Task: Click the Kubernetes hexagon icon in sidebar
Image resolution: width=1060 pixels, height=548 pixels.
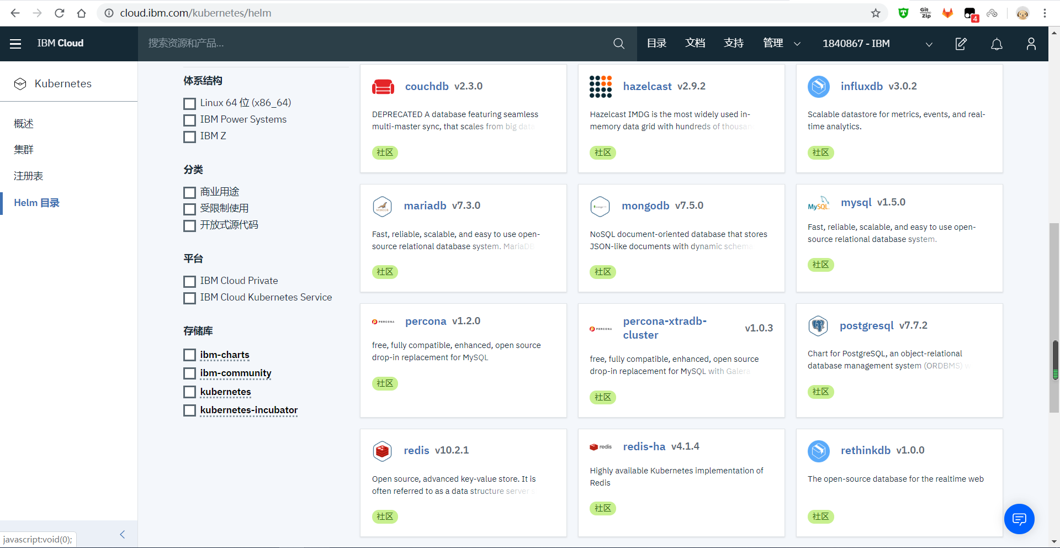Action: click(20, 84)
